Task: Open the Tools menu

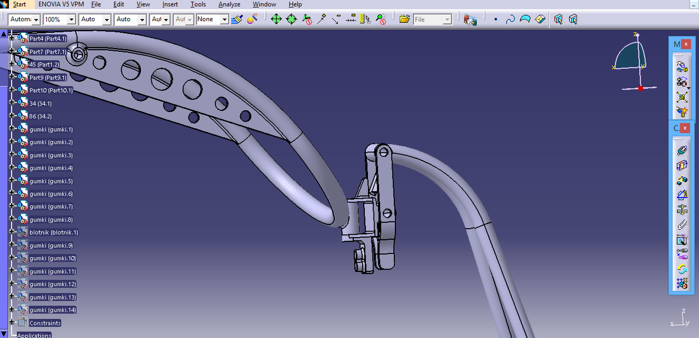Action: click(198, 4)
